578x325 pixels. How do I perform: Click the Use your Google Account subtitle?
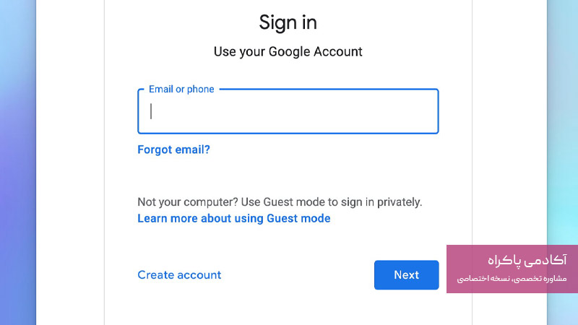[288, 52]
